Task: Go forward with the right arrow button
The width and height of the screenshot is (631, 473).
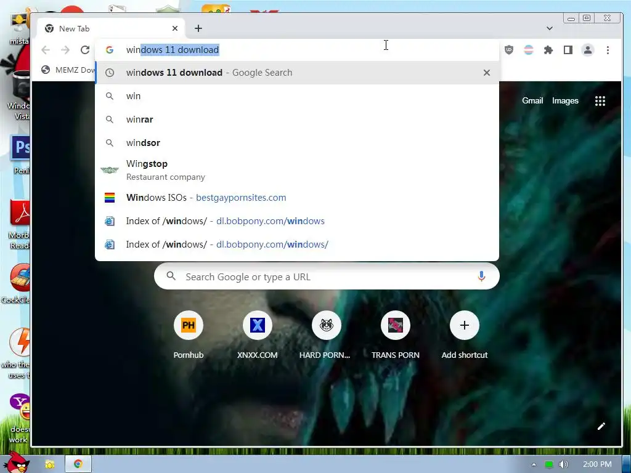Action: pos(65,50)
